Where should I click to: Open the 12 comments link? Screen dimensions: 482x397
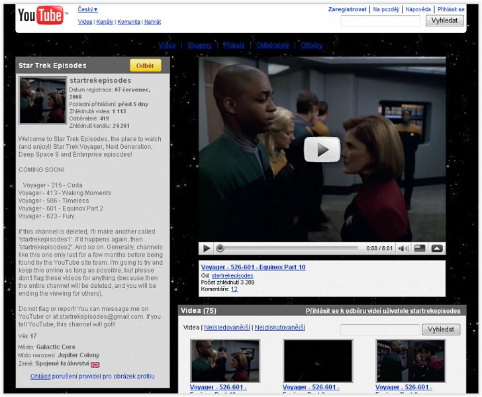point(234,289)
